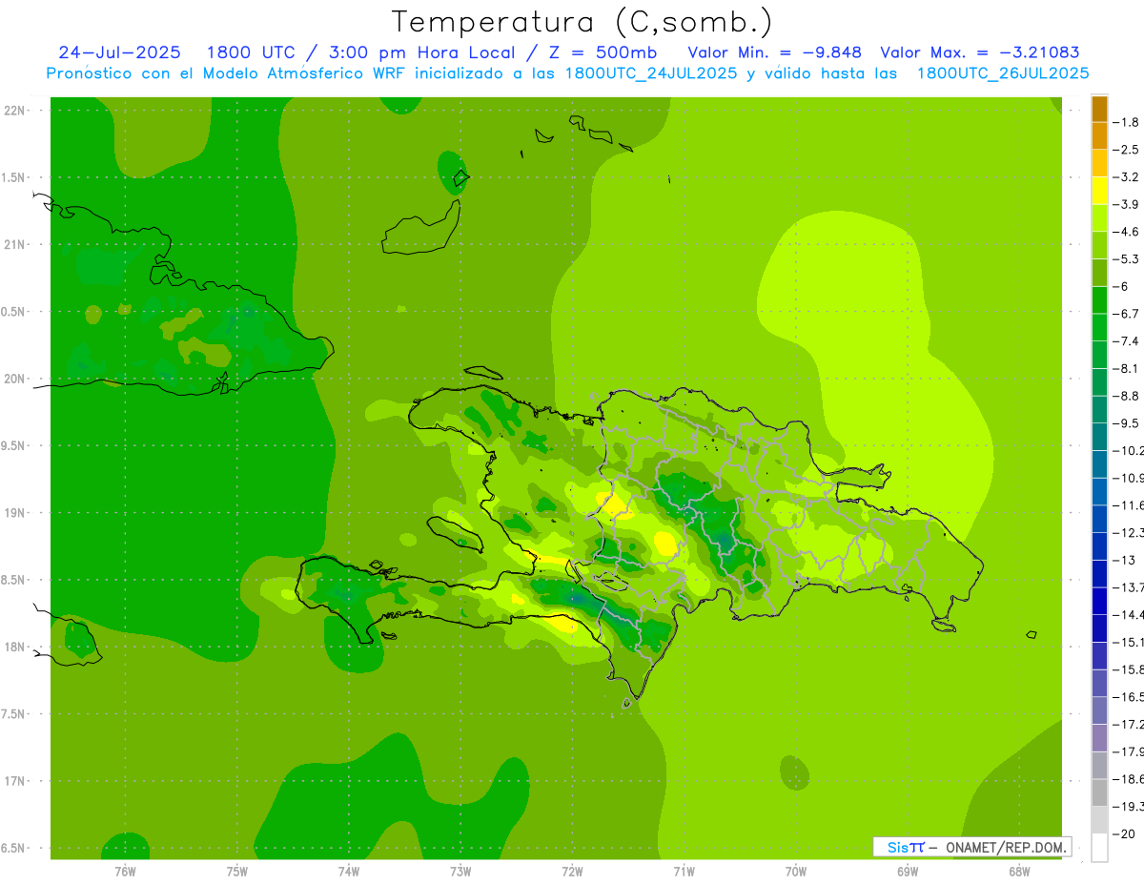This screenshot has height=884, width=1144.
Task: Click the '76W' longitude label
Action: (x=125, y=871)
